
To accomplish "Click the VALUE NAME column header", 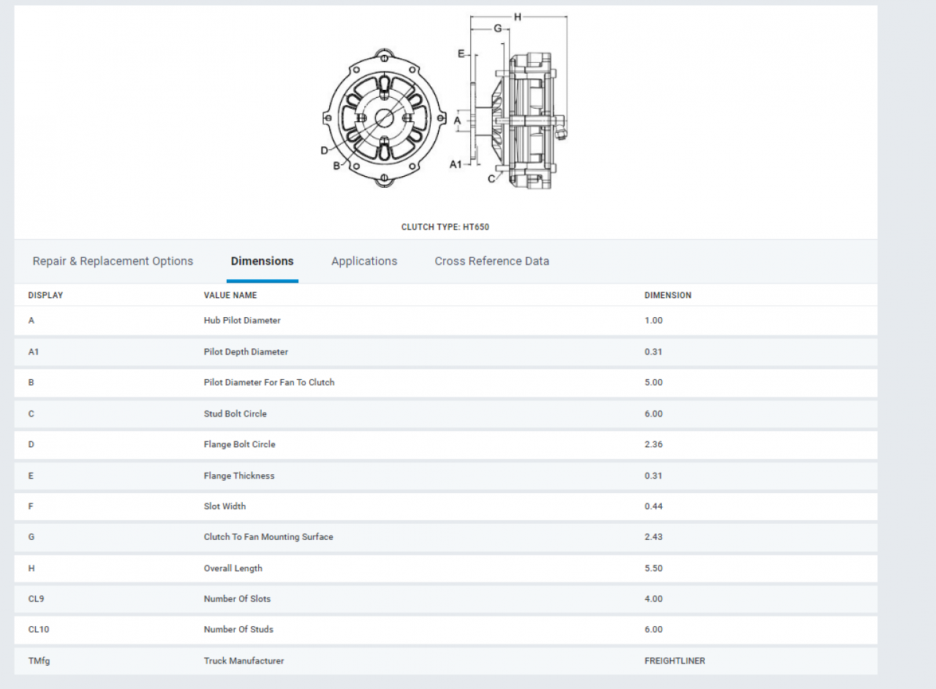I will click(230, 295).
